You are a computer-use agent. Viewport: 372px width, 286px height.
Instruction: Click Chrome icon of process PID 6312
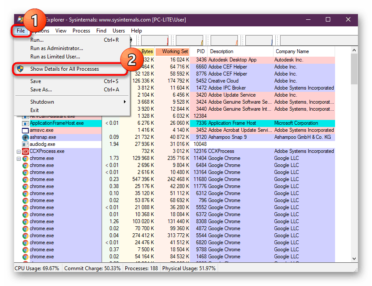[26, 194]
